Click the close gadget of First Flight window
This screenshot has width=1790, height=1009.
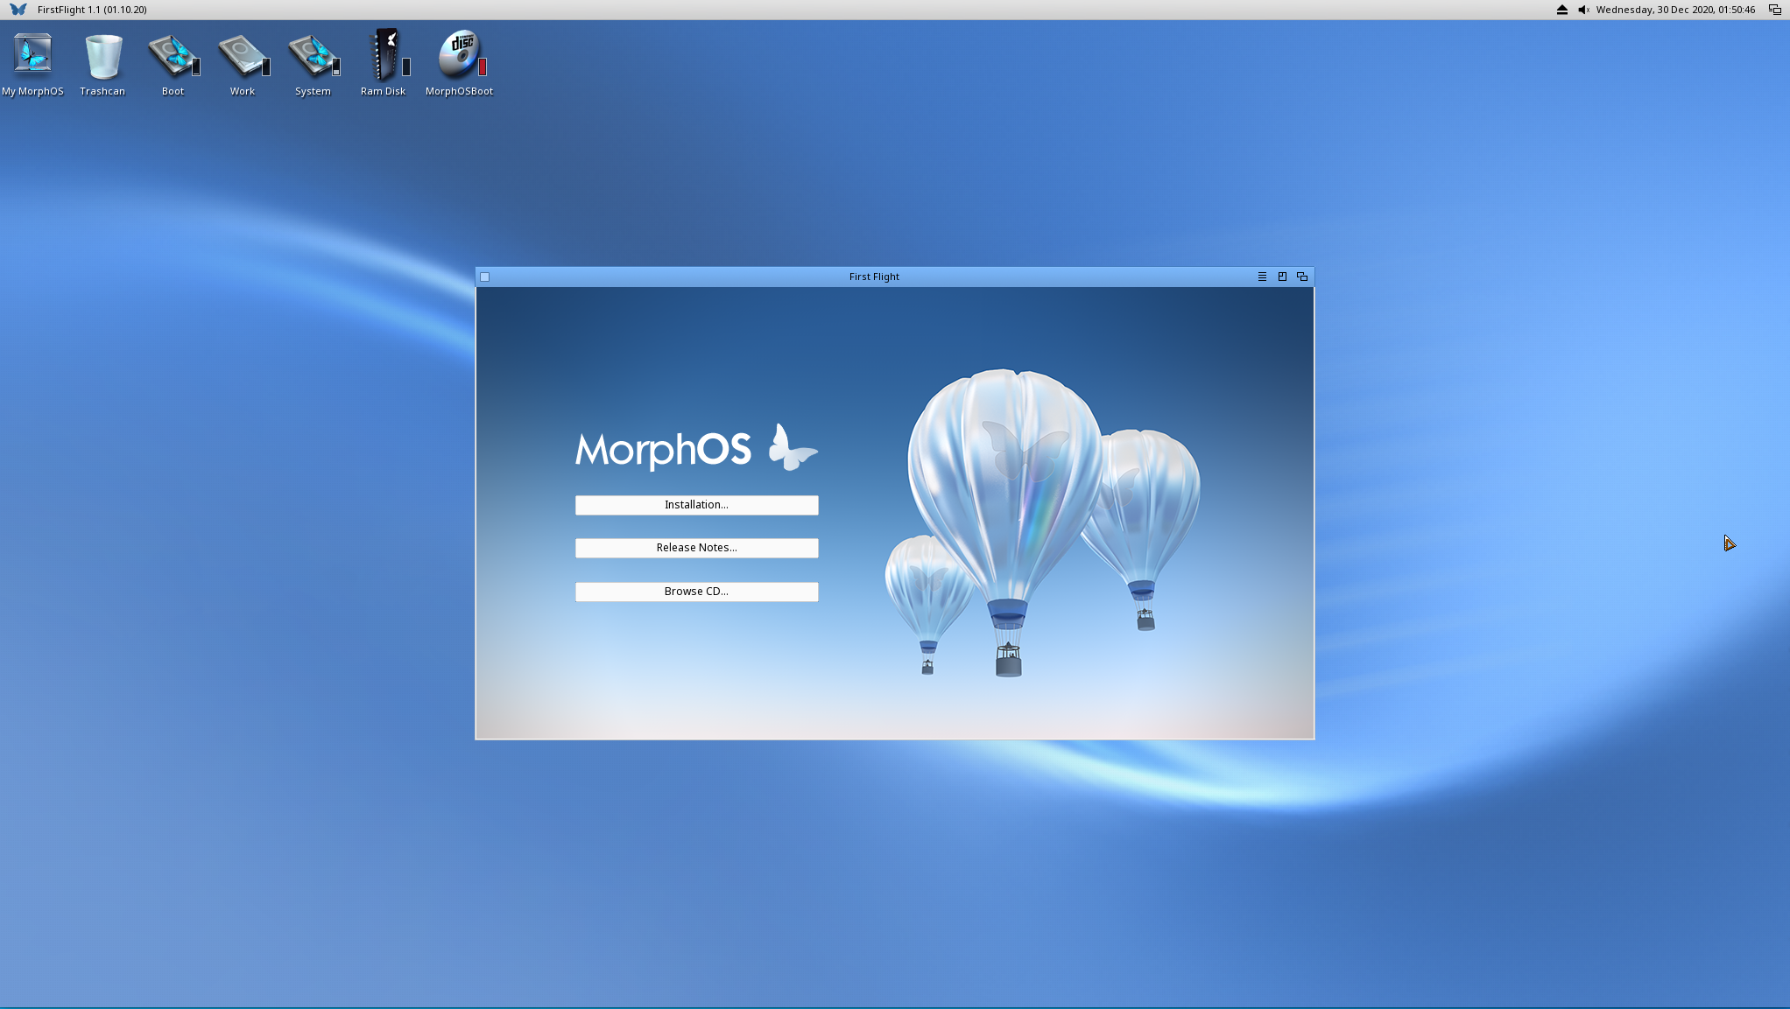[x=484, y=277]
